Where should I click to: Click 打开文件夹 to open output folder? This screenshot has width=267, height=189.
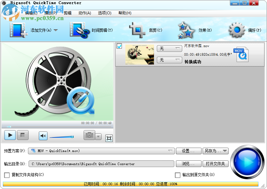click(x=215, y=164)
